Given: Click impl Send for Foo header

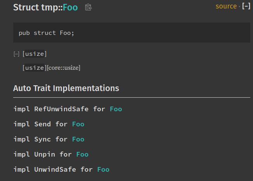Looking at the screenshot, I should coord(49,124).
